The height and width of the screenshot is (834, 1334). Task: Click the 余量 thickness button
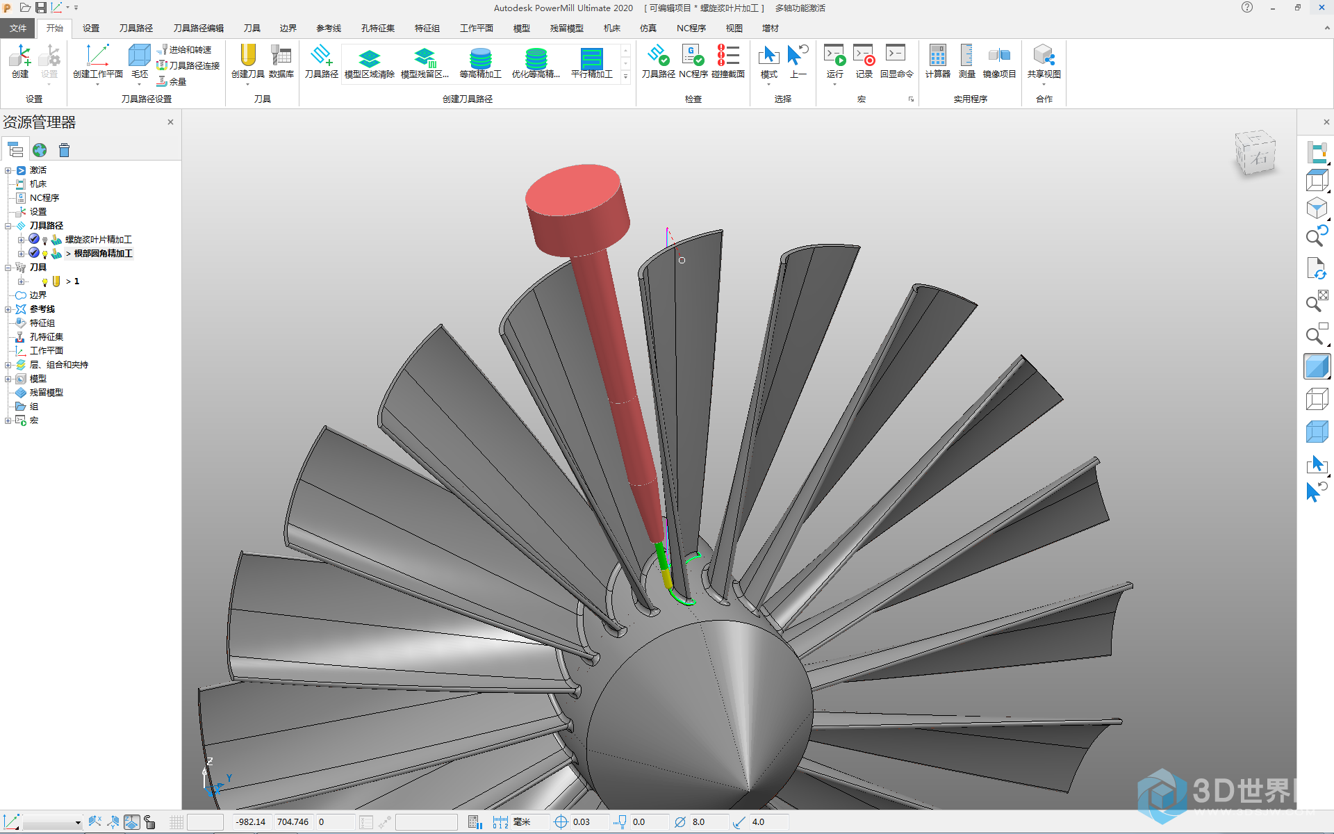click(x=172, y=81)
